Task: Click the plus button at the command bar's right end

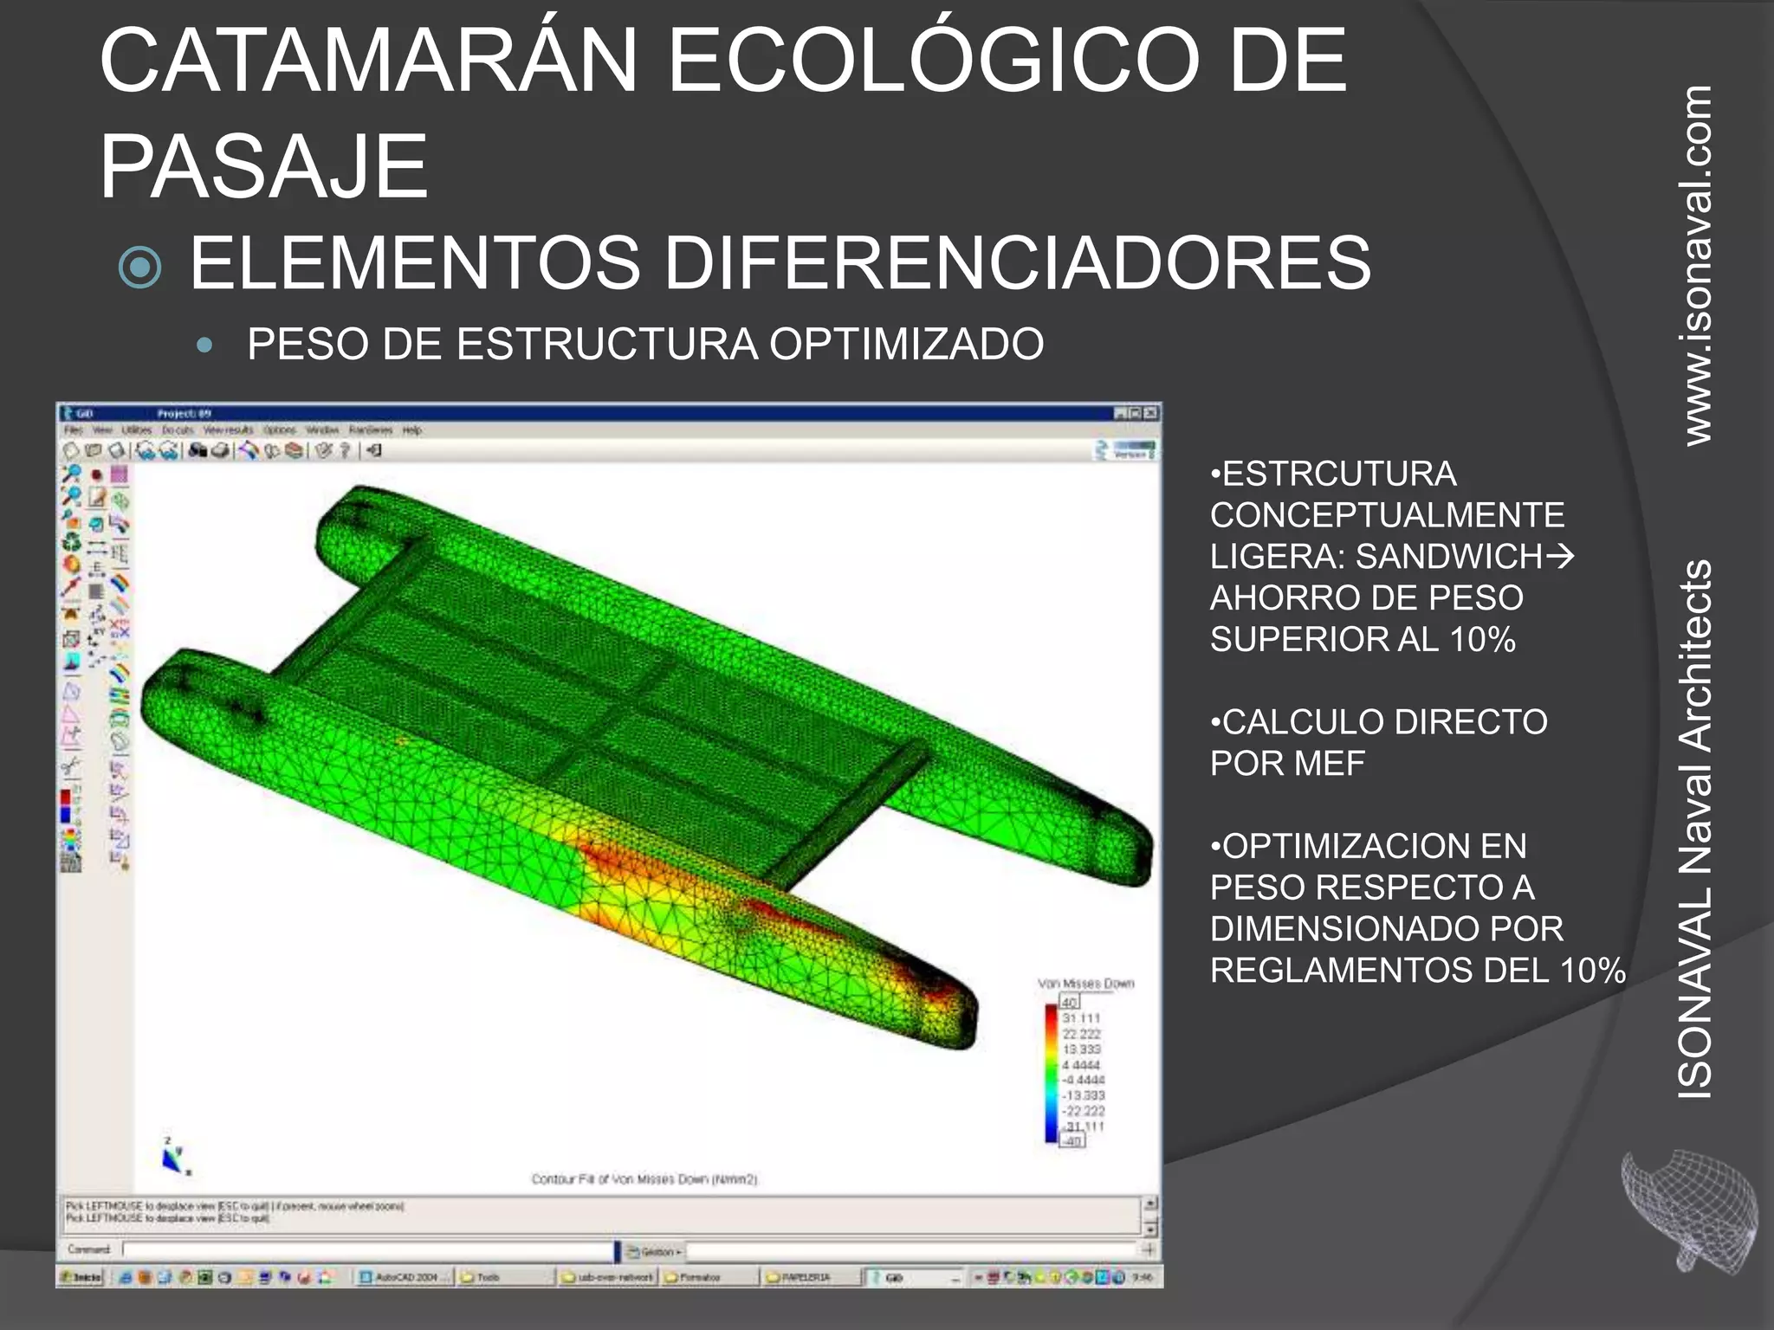Action: click(1149, 1250)
